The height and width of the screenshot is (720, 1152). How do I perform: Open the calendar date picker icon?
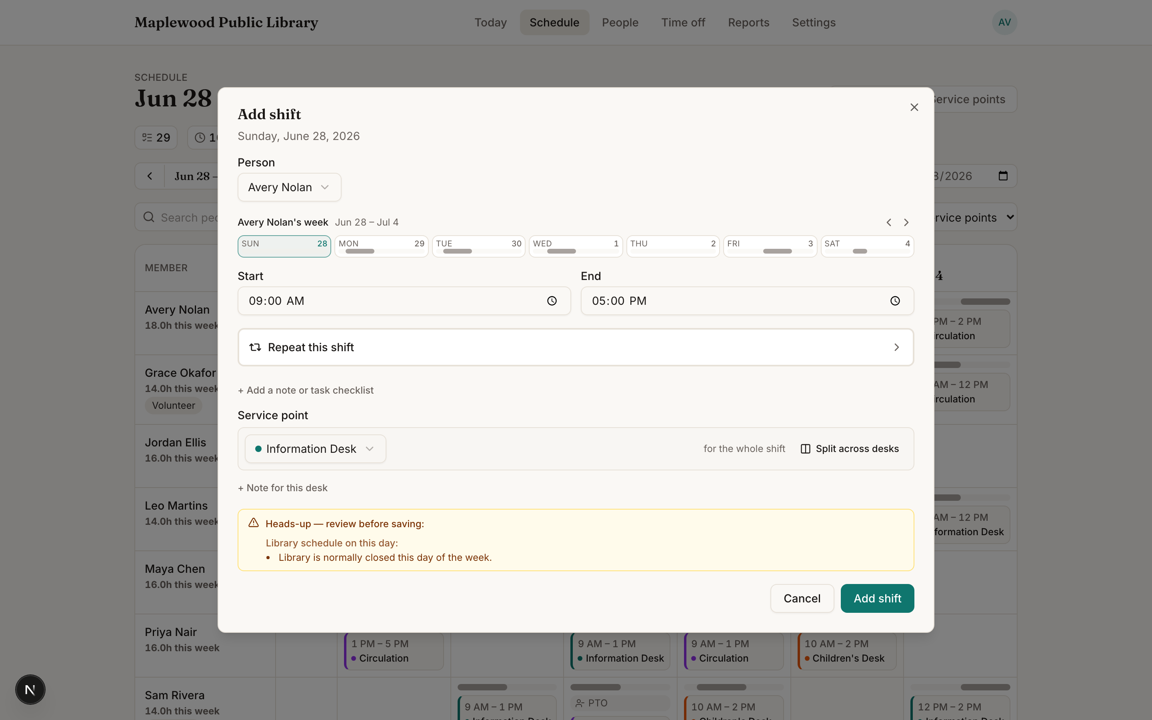pos(1003,176)
